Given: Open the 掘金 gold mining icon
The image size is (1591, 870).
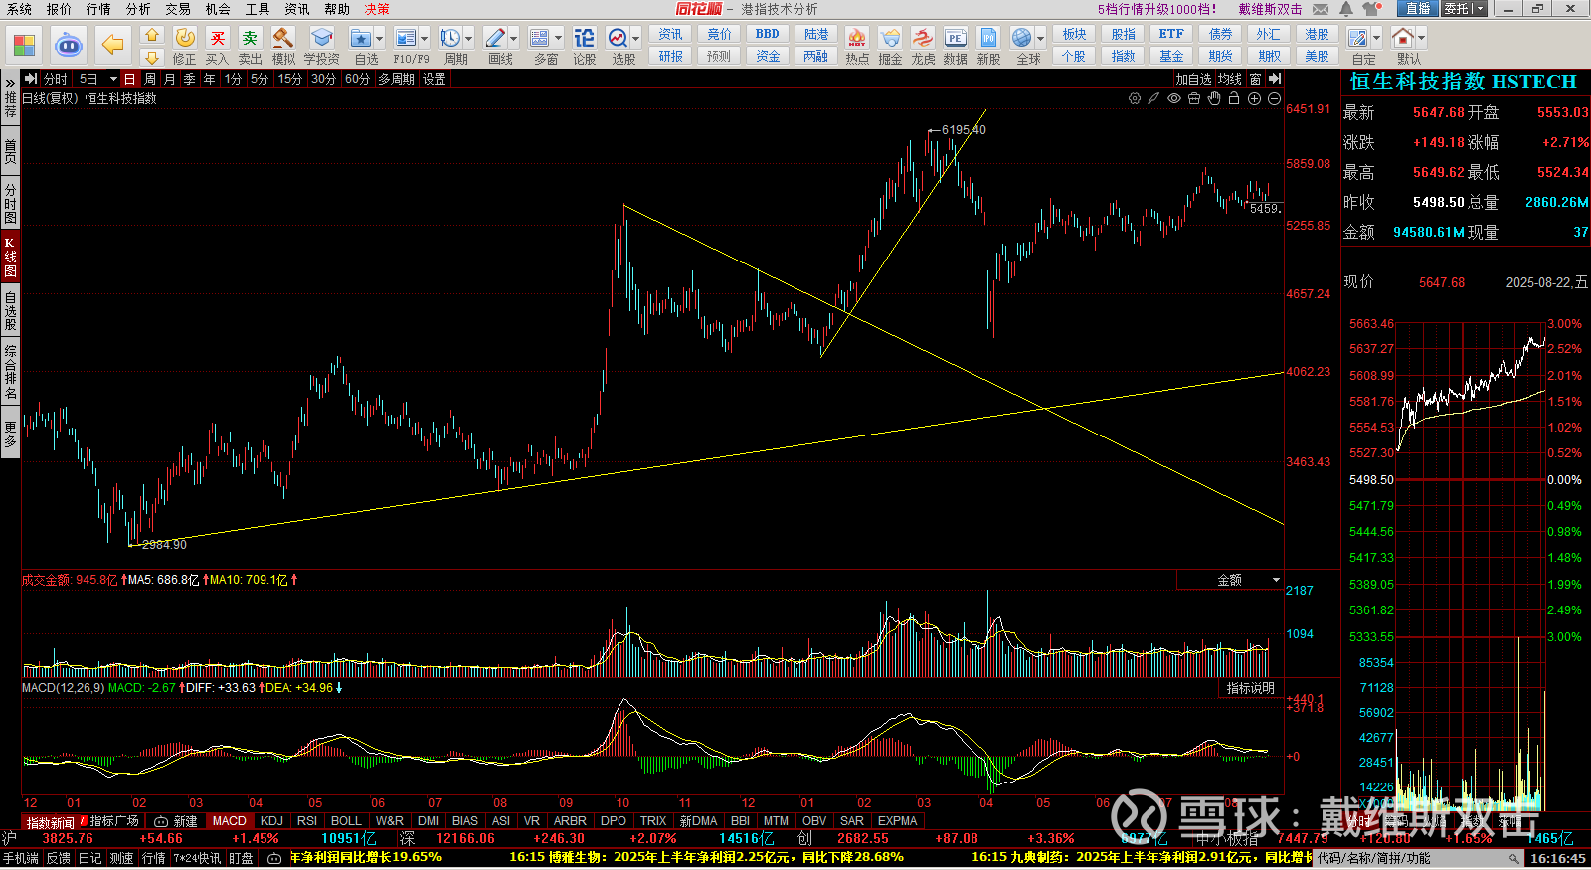Looking at the screenshot, I should pos(890,38).
